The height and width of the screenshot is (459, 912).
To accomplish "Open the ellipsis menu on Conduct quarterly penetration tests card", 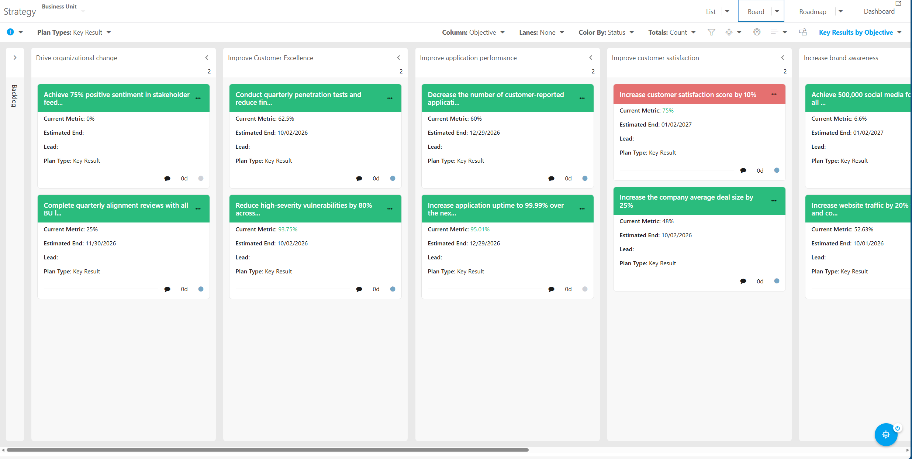I will pyautogui.click(x=390, y=98).
